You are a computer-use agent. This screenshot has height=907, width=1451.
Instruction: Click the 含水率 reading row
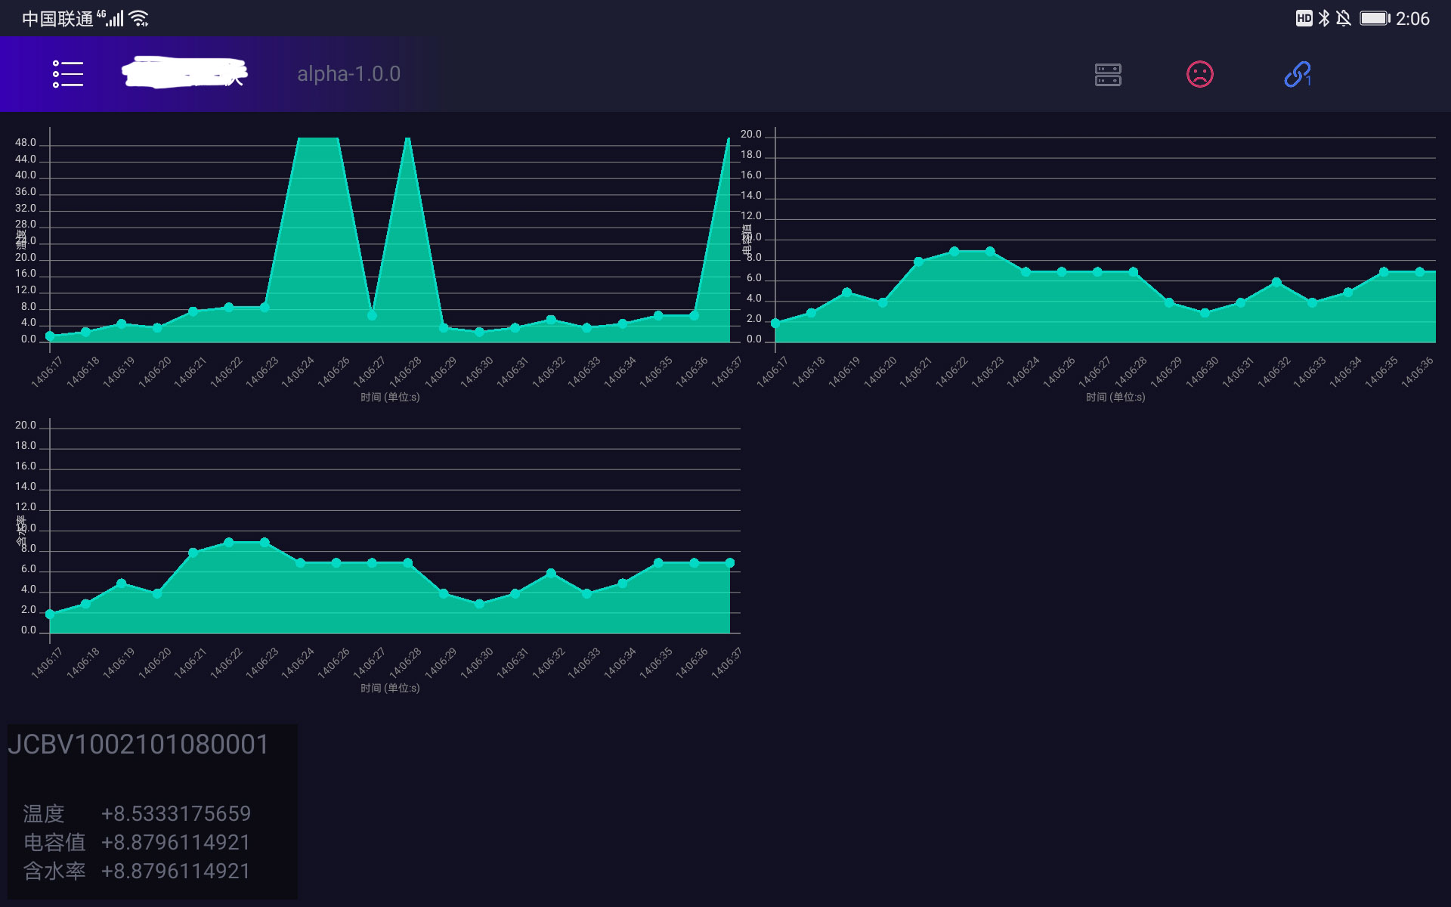tap(137, 871)
